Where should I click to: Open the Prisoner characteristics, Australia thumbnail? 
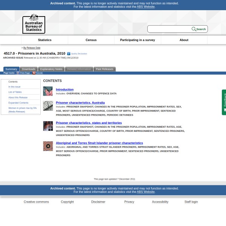click(x=48, y=106)
